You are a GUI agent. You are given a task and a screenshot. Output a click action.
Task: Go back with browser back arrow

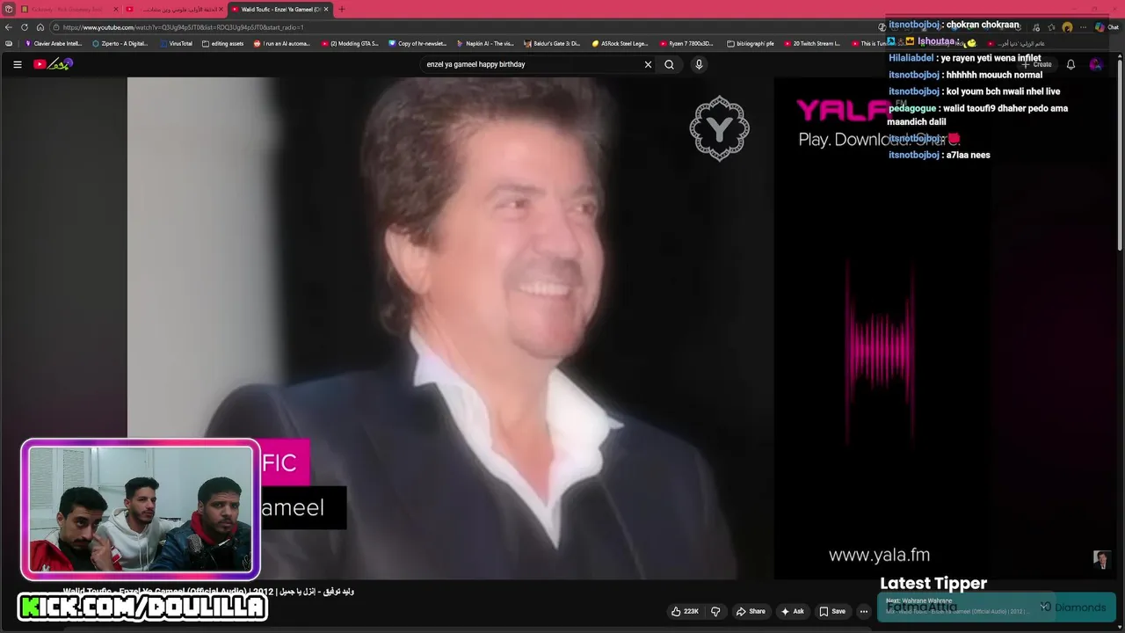(x=9, y=27)
